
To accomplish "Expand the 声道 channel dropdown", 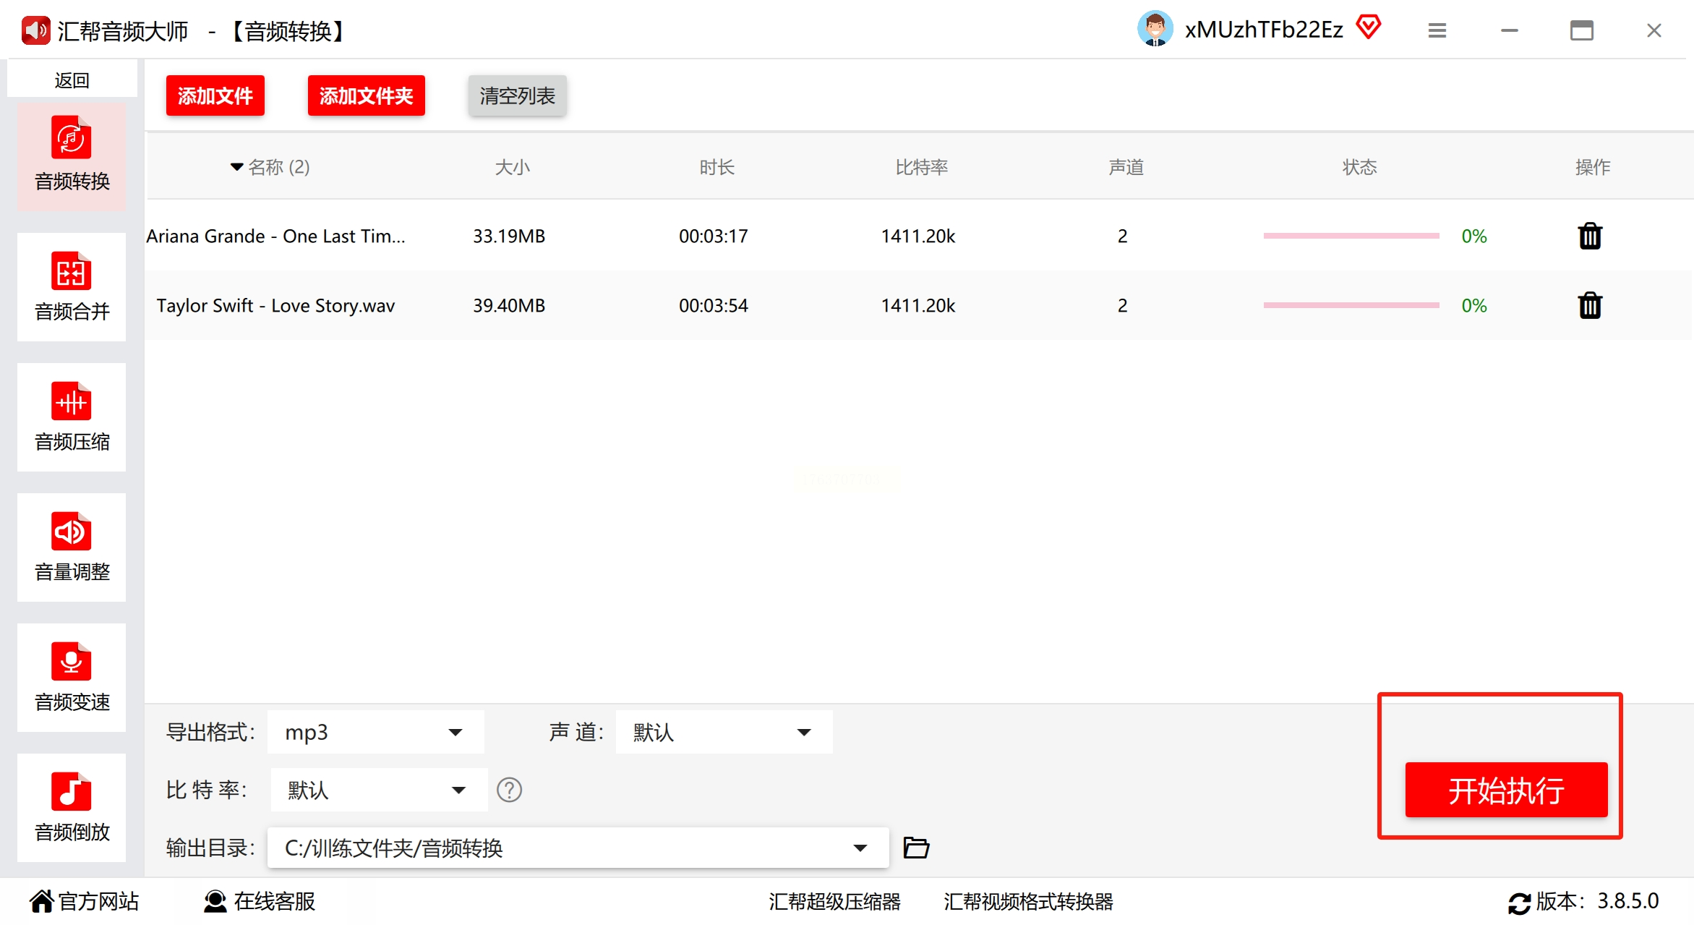I will (803, 732).
